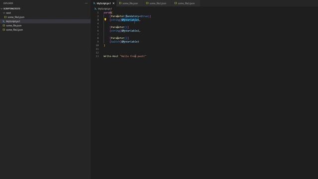The height and width of the screenshot is (179, 318).
Task: Click the "Hello from push!" string
Action: pyautogui.click(x=133, y=56)
